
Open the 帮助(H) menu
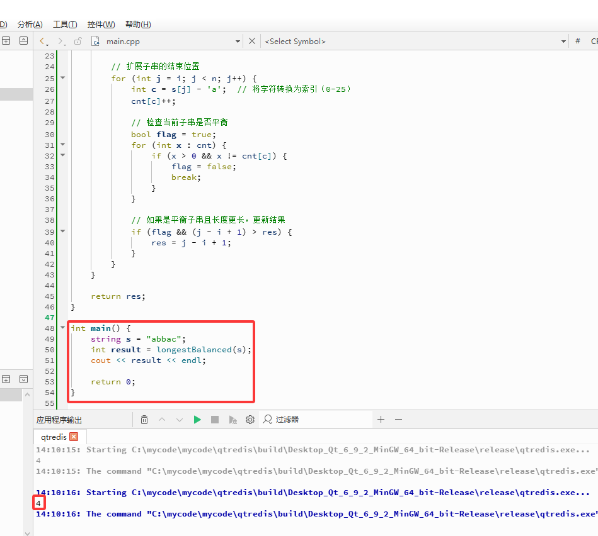pyautogui.click(x=138, y=25)
